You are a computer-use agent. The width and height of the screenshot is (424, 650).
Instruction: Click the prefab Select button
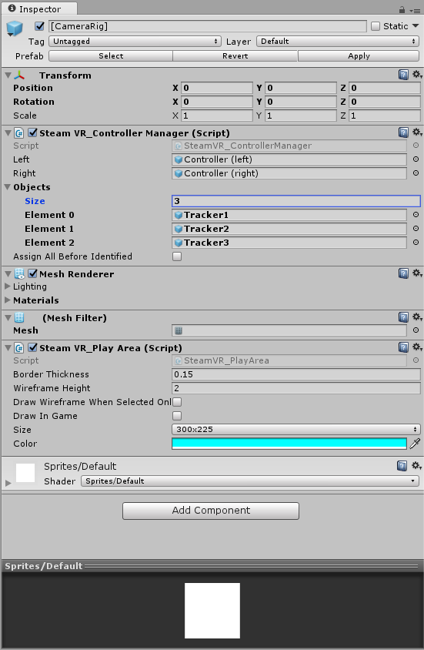pos(111,56)
